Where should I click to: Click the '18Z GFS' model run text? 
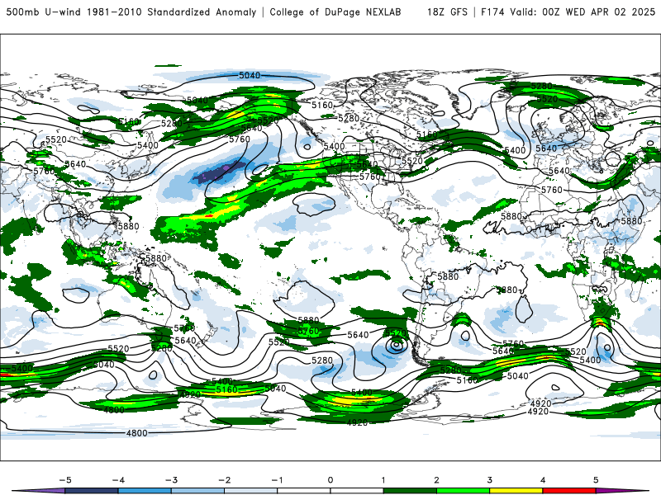pyautogui.click(x=447, y=12)
